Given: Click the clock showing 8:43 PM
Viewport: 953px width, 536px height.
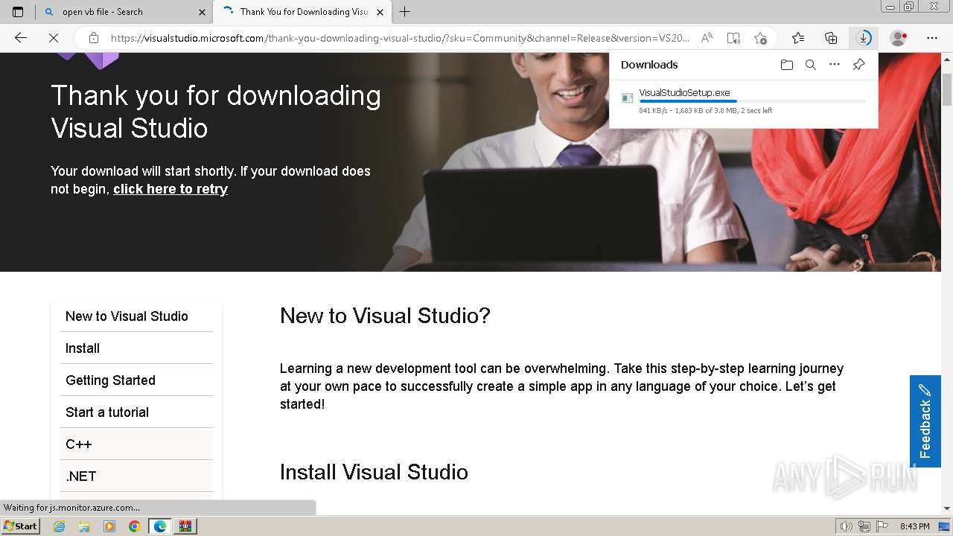Looking at the screenshot, I should [914, 526].
